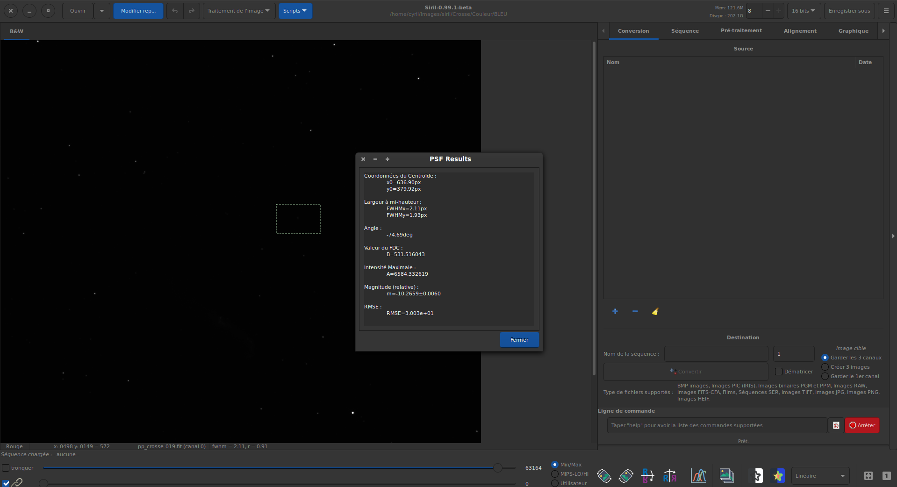
Task: Click the broom icon to clear the source list
Action: pyautogui.click(x=655, y=311)
